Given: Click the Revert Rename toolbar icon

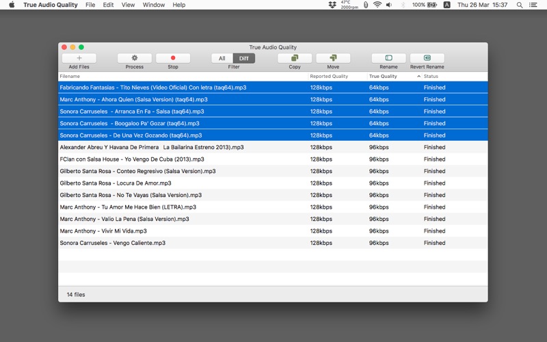Looking at the screenshot, I should click(427, 58).
